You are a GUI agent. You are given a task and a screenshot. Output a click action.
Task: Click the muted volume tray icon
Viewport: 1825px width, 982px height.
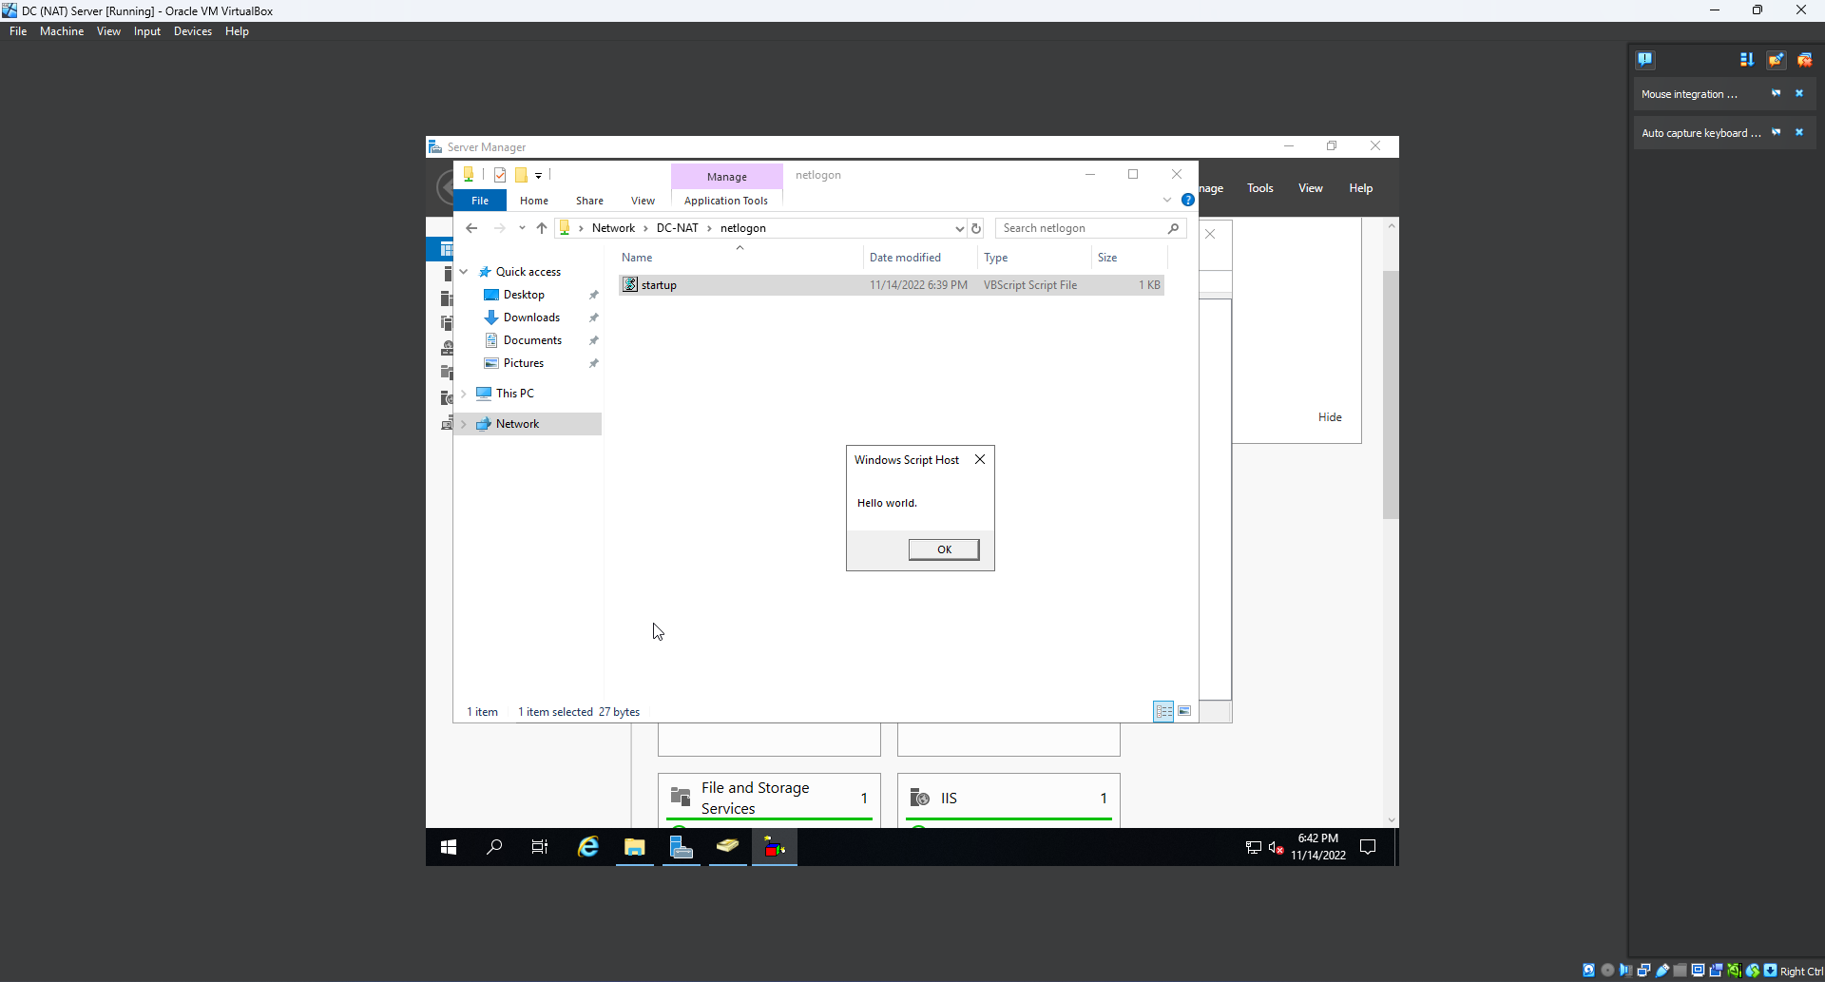click(x=1276, y=847)
